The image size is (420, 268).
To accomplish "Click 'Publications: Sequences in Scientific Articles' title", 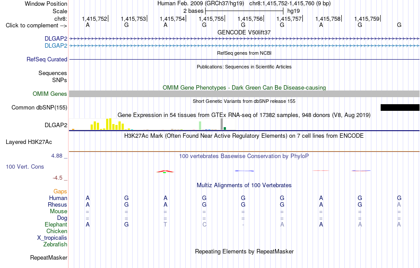I will 244,67.
